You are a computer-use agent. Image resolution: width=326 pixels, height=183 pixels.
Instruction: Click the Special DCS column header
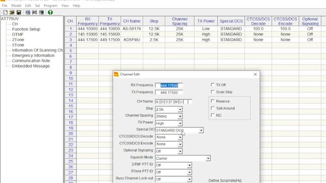231,21
